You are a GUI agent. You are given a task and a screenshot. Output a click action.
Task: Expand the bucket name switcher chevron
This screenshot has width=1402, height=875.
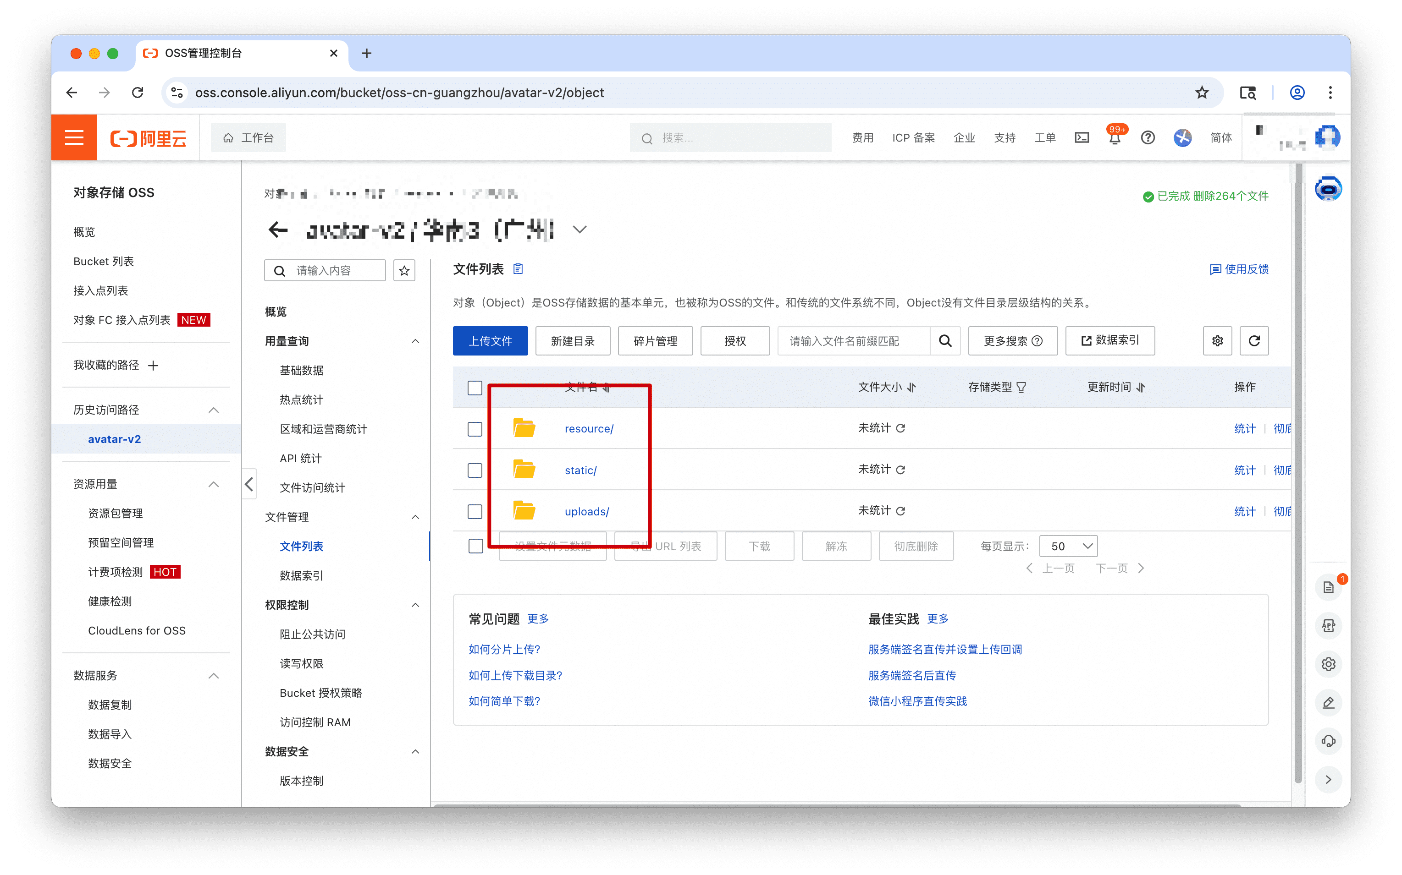(x=580, y=230)
